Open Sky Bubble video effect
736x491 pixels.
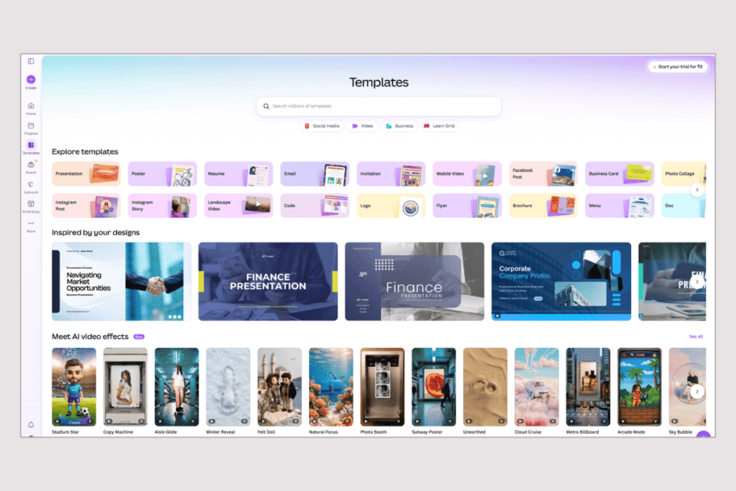pyautogui.click(x=687, y=387)
